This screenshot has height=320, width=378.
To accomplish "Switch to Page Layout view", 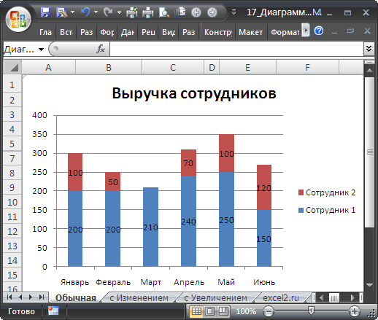I will [x=209, y=311].
